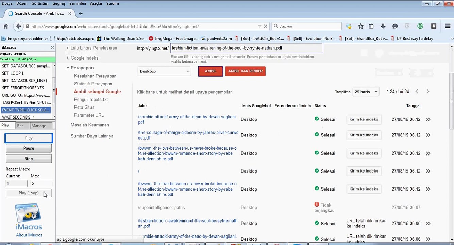454x245 pixels.
Task: Open the bookmarks list icon
Action: point(371,26)
